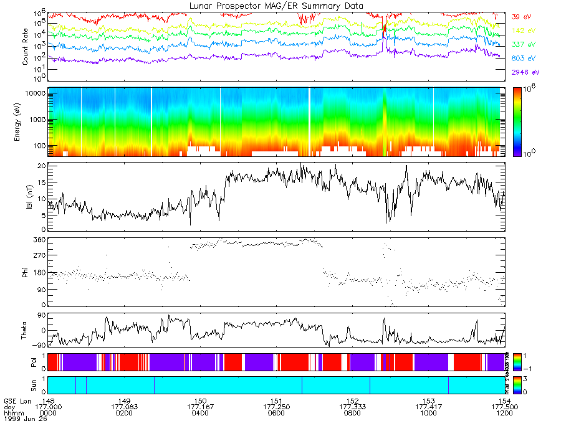Click the 'Energy (eV)' axis label
Viewport: 561px width, 436px height.
(x=17, y=122)
